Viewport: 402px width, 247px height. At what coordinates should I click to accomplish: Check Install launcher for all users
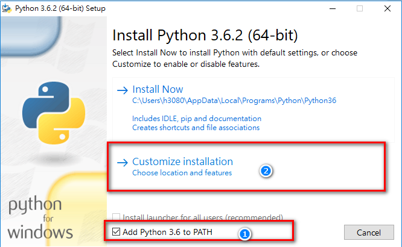coord(116,217)
